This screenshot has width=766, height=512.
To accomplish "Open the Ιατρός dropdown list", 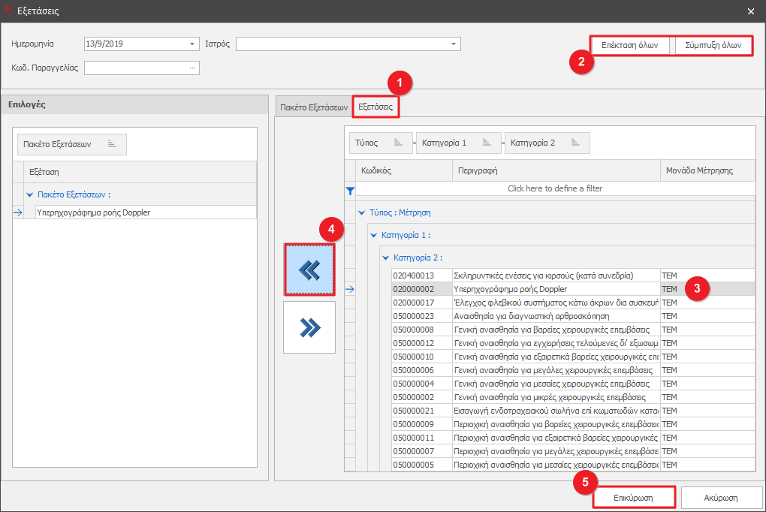I will [x=454, y=44].
